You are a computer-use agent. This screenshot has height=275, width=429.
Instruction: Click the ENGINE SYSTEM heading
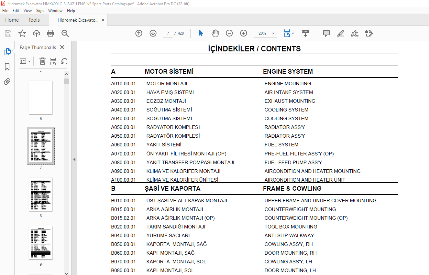(x=288, y=71)
